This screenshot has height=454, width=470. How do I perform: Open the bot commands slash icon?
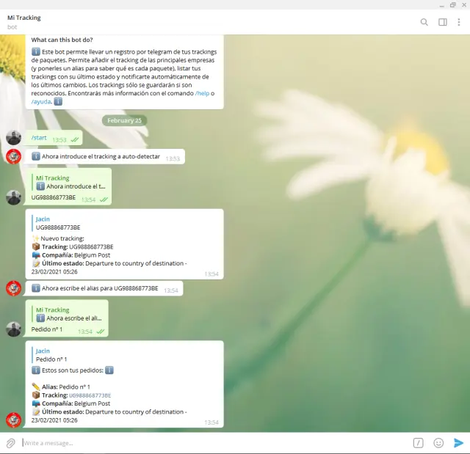[x=418, y=443]
